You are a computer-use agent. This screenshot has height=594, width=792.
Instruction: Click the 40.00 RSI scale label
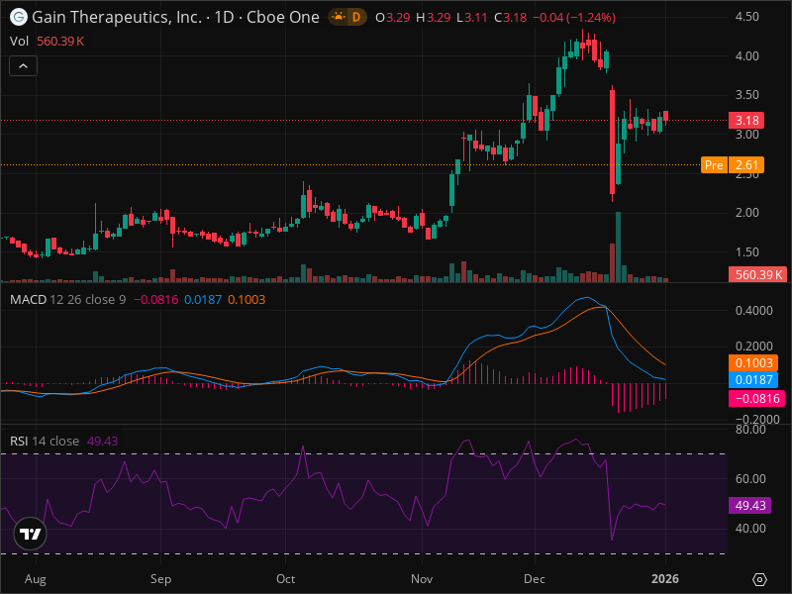point(750,529)
